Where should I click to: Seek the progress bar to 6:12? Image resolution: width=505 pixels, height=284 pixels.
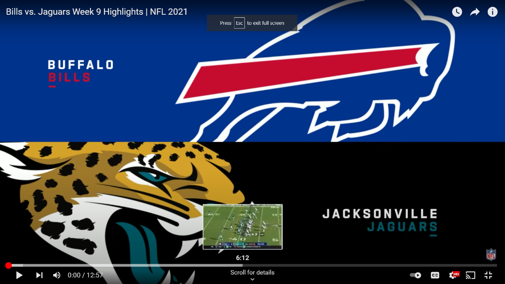pos(243,266)
